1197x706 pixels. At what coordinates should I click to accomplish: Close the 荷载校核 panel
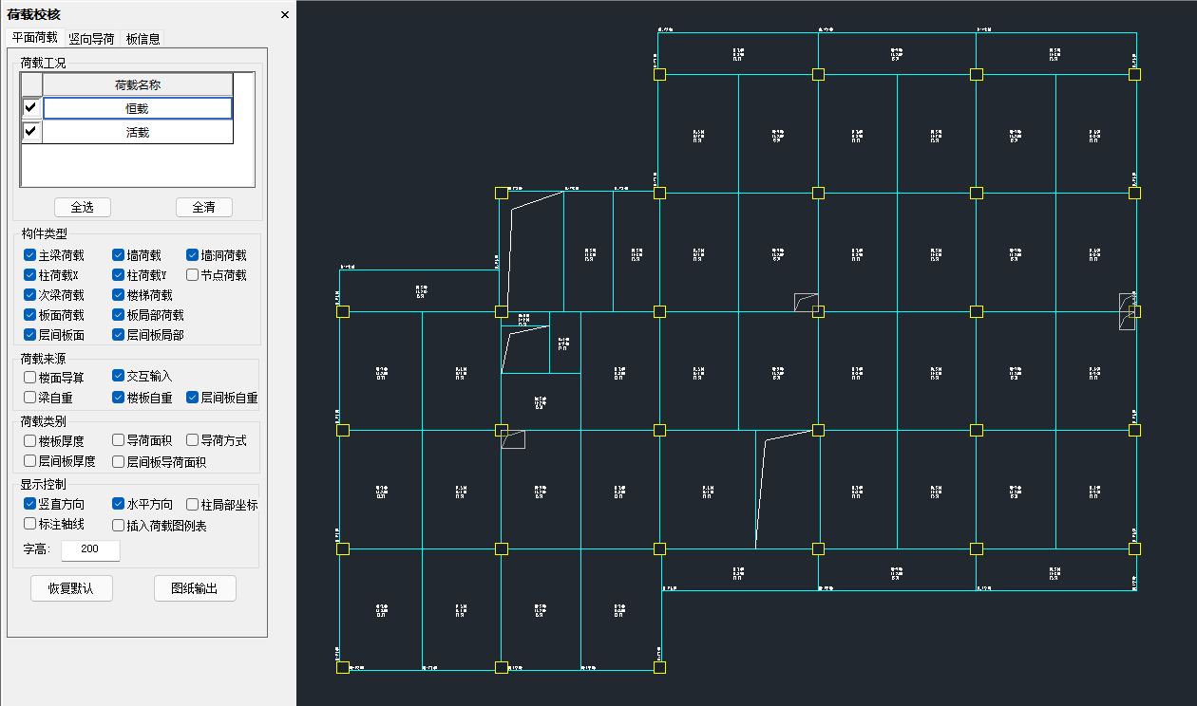point(284,14)
